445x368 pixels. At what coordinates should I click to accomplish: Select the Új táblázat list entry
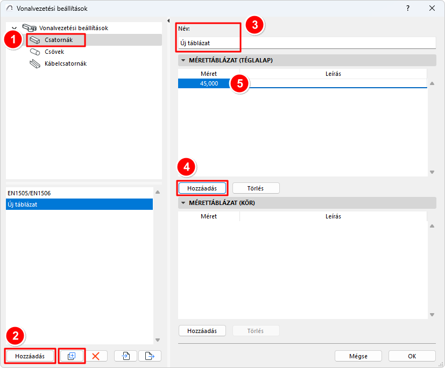pos(79,204)
